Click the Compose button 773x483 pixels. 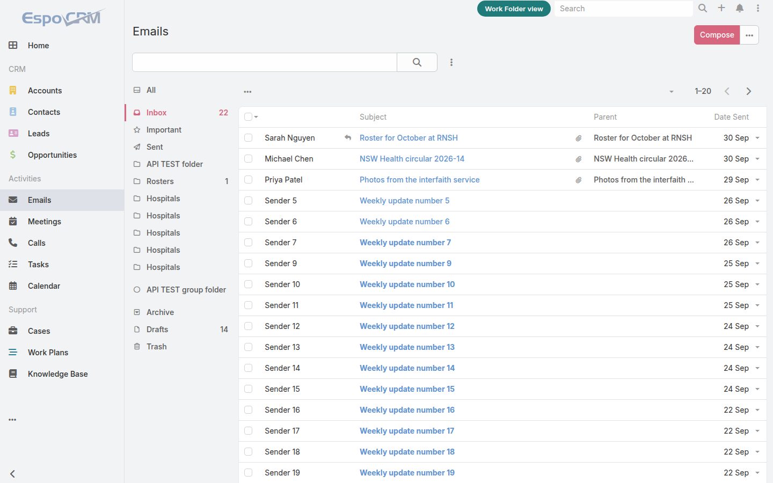(x=717, y=35)
